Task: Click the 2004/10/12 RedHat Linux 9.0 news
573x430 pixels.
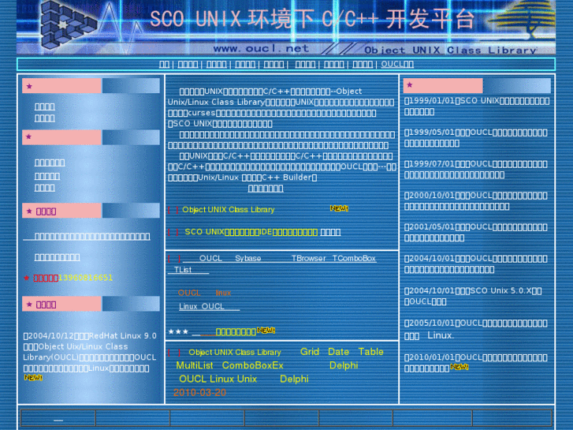Action: point(90,352)
